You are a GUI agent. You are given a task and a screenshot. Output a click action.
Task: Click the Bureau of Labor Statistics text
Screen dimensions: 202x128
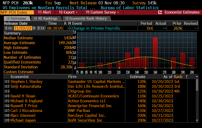coord(129,8)
